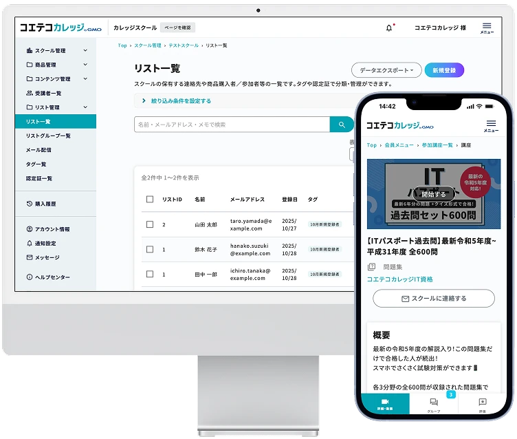Image resolution: width=517 pixels, height=439 pixels.
Task: Click envelope icon in スクールに連絡する button
Action: pyautogui.click(x=405, y=299)
